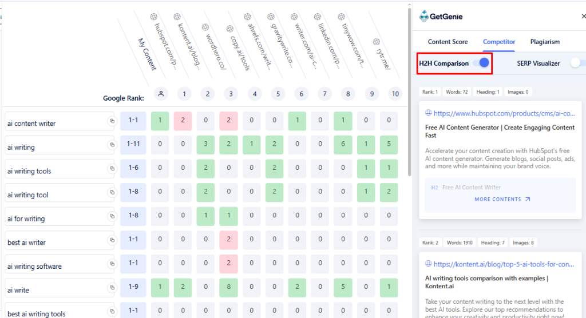Enable the SERP Visualizer toggle

point(577,63)
